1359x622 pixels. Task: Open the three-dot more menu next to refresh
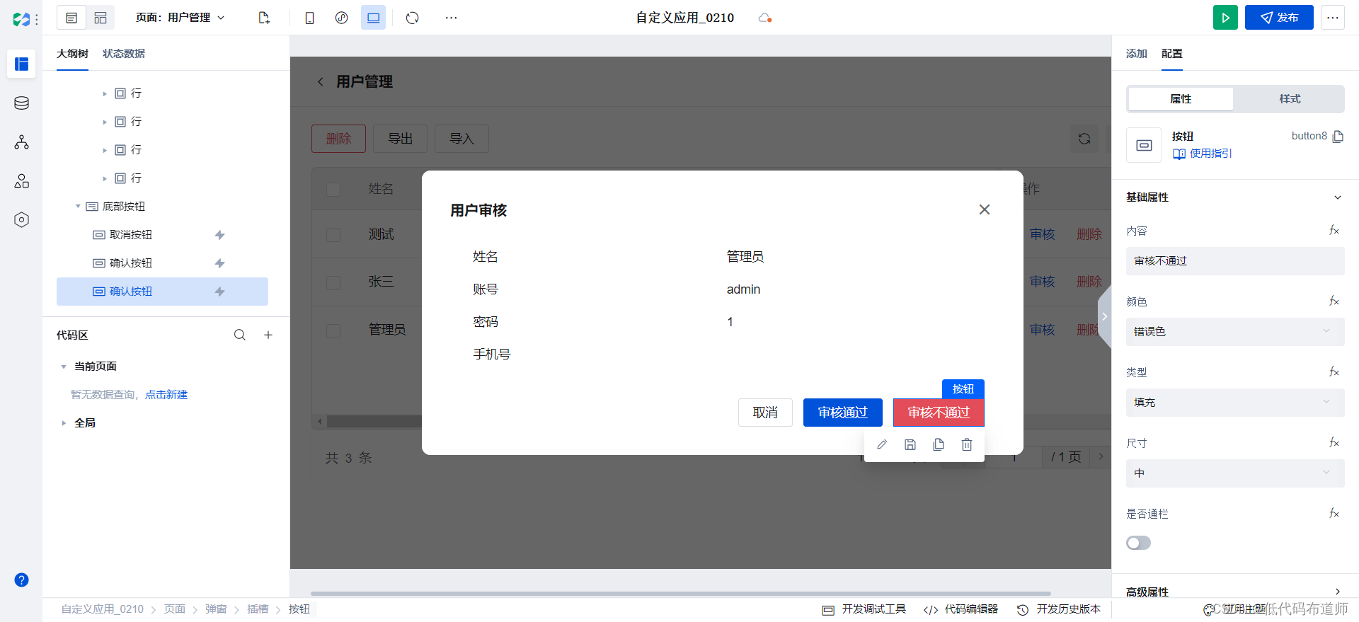coord(451,18)
